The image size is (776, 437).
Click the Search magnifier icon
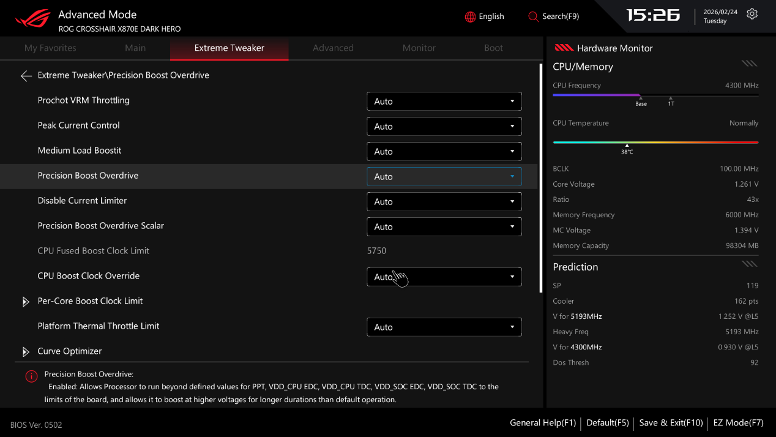(533, 17)
